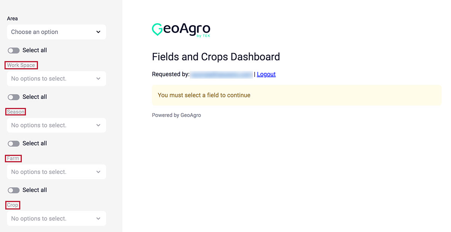Open the Work Space selector
451x232 pixels.
click(x=56, y=78)
